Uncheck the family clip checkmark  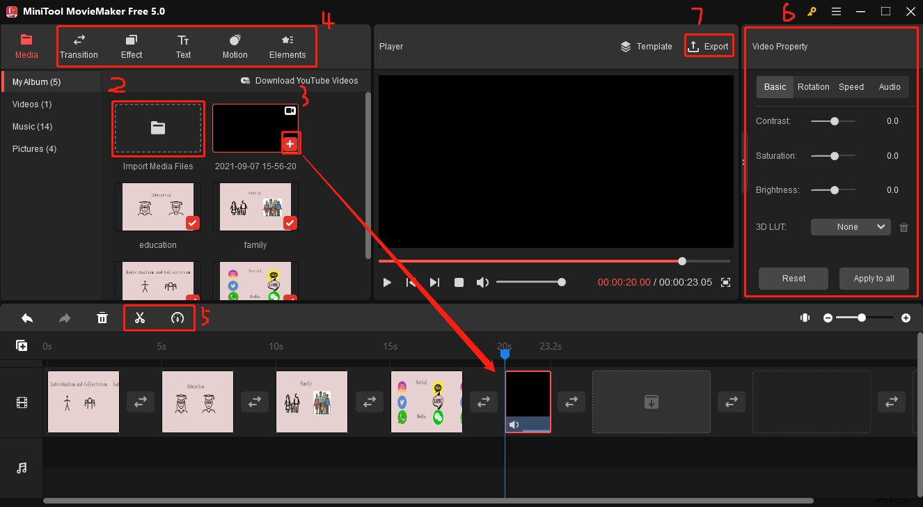(x=290, y=224)
